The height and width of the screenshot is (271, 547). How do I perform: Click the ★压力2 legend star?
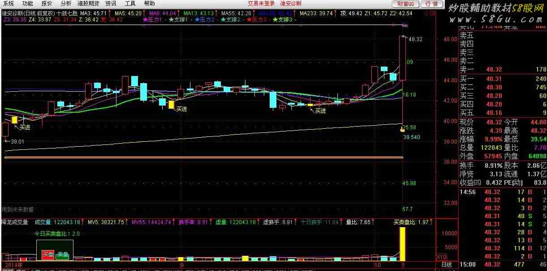197,20
